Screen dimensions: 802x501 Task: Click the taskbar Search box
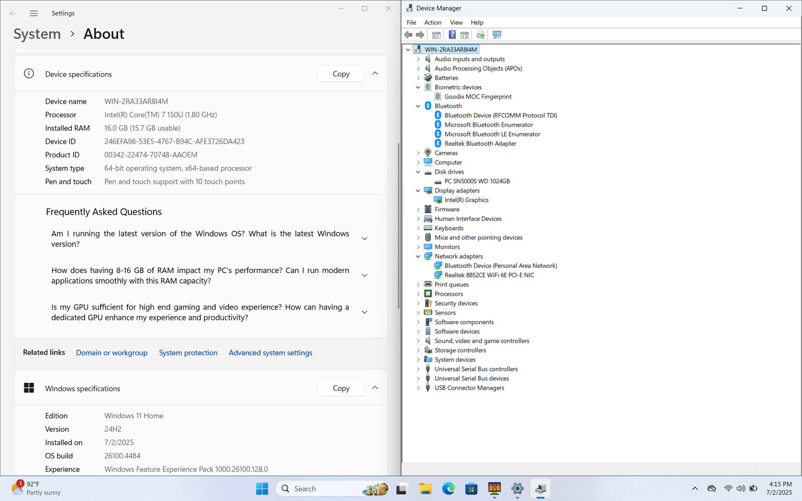coord(321,489)
